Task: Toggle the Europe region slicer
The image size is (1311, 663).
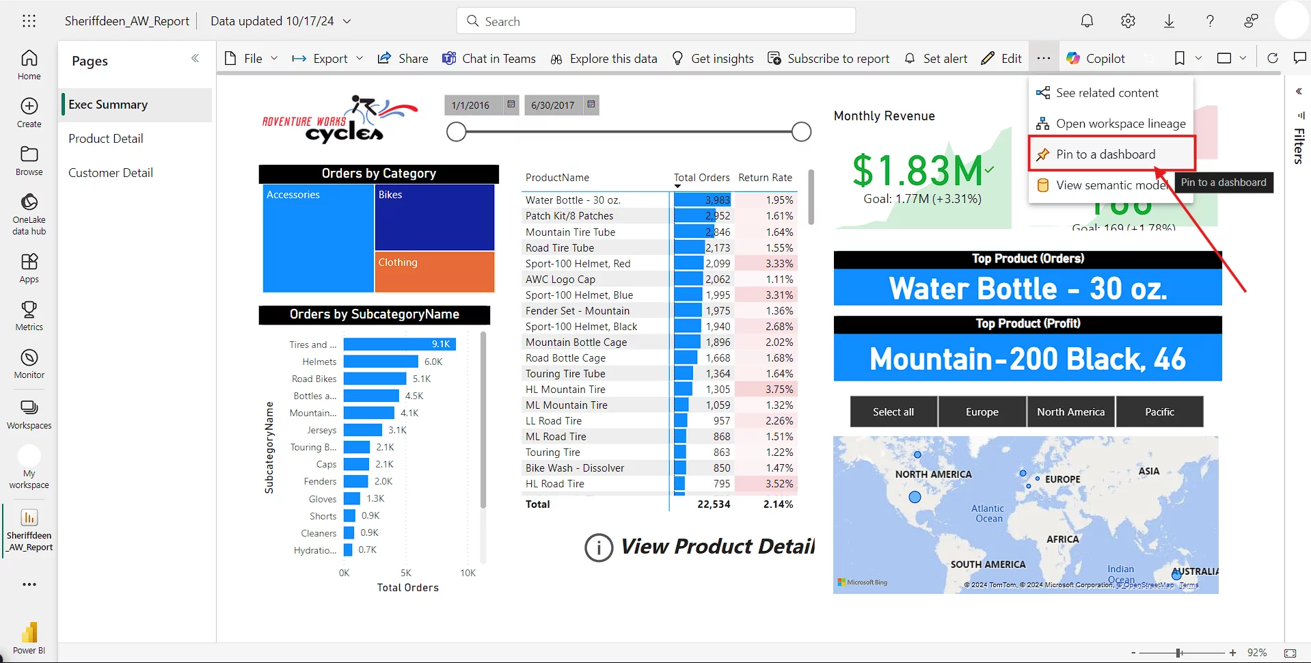Action: [982, 411]
